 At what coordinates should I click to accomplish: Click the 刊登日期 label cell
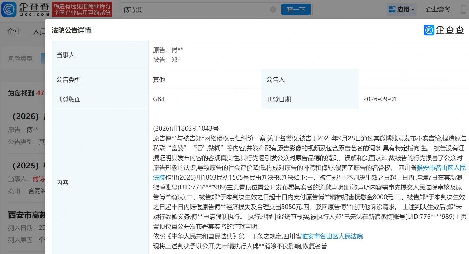pyautogui.click(x=310, y=99)
